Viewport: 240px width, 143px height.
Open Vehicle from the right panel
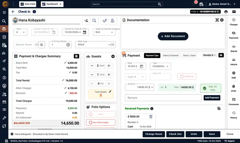[x=234, y=62]
